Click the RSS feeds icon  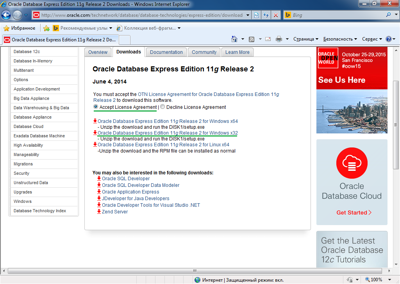pos(252,39)
